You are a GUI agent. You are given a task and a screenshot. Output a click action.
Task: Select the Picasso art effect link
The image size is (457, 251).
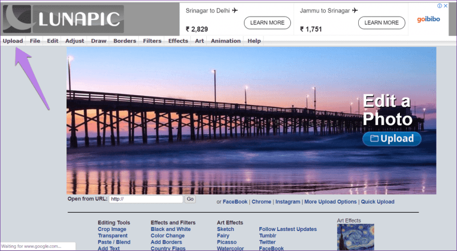pos(227,242)
